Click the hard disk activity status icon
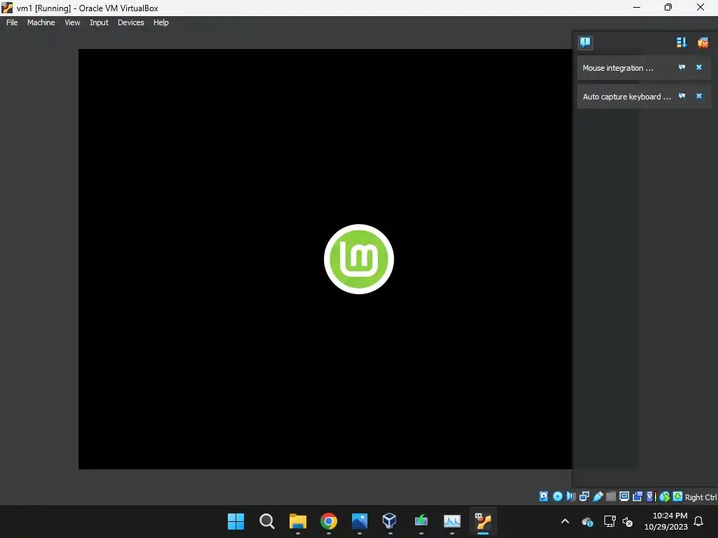 click(543, 497)
